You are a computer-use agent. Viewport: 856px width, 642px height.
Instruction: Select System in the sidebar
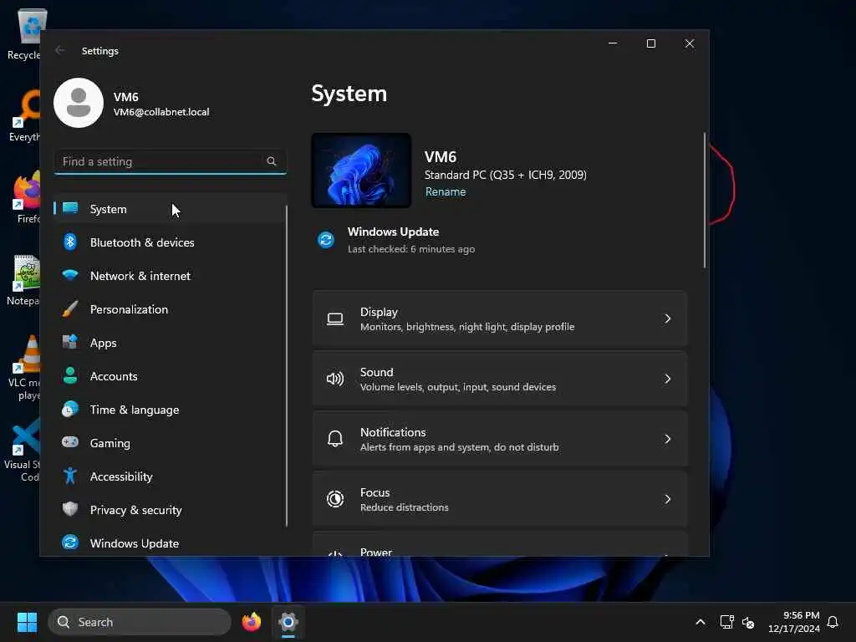(x=170, y=208)
